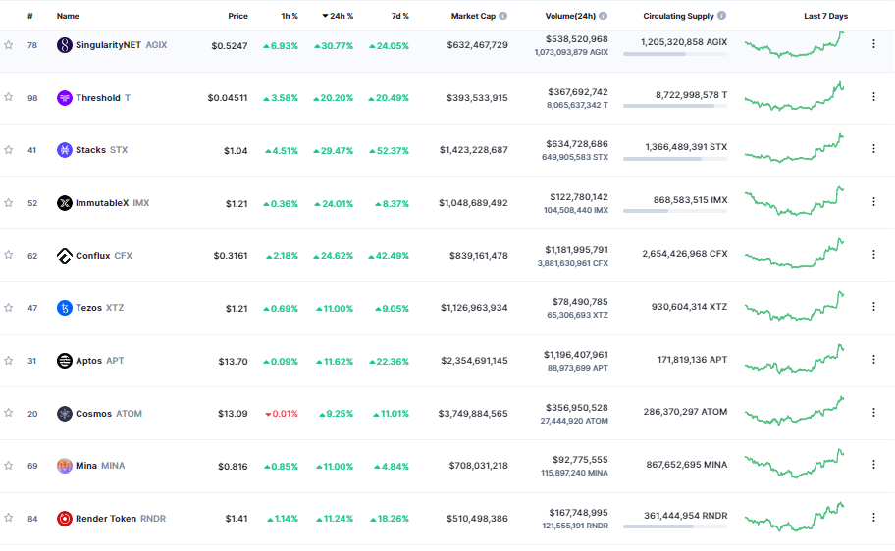Click the SingularityNET coin logo icon
Image resolution: width=895 pixels, height=551 pixels.
tap(65, 45)
